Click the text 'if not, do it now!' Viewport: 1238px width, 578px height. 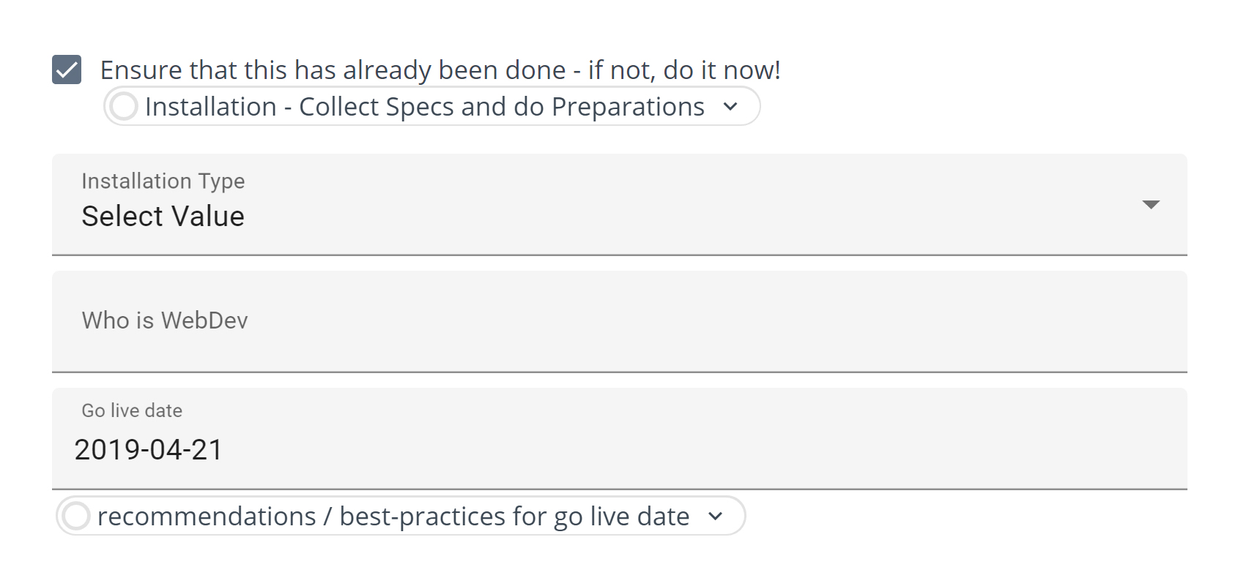click(x=683, y=70)
